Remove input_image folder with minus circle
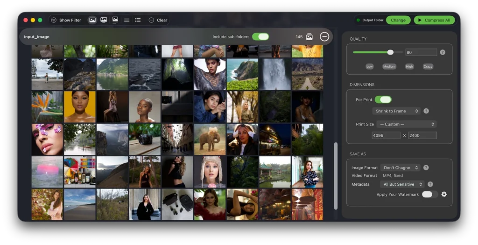This screenshot has height=245, width=478. pos(324,36)
